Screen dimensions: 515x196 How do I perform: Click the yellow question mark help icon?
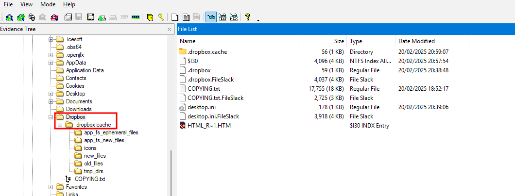coord(248,17)
